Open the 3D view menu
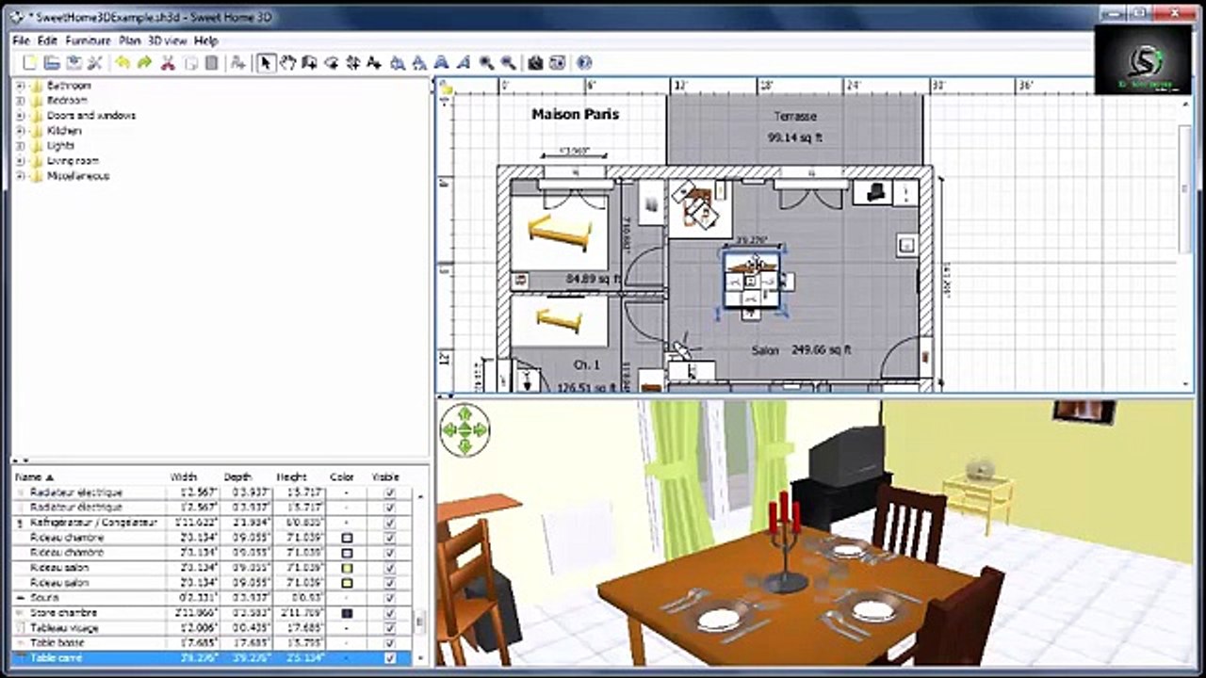The width and height of the screenshot is (1206, 678). click(169, 41)
